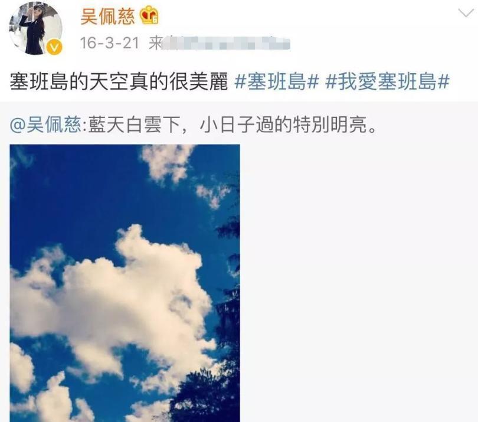The image size is (478, 422).
Task: Click the 来 source prefix label
Action: [x=155, y=43]
